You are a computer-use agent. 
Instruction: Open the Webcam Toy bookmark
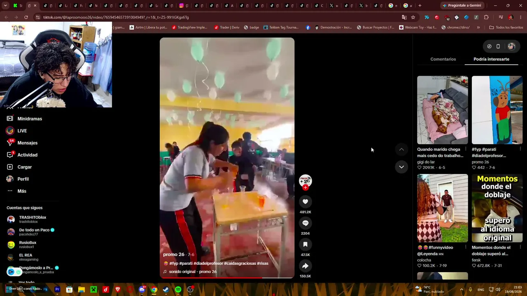click(417, 28)
